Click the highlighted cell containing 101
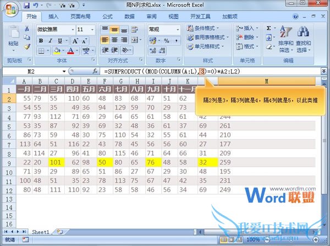This screenshot has width=330, height=246. point(57,162)
